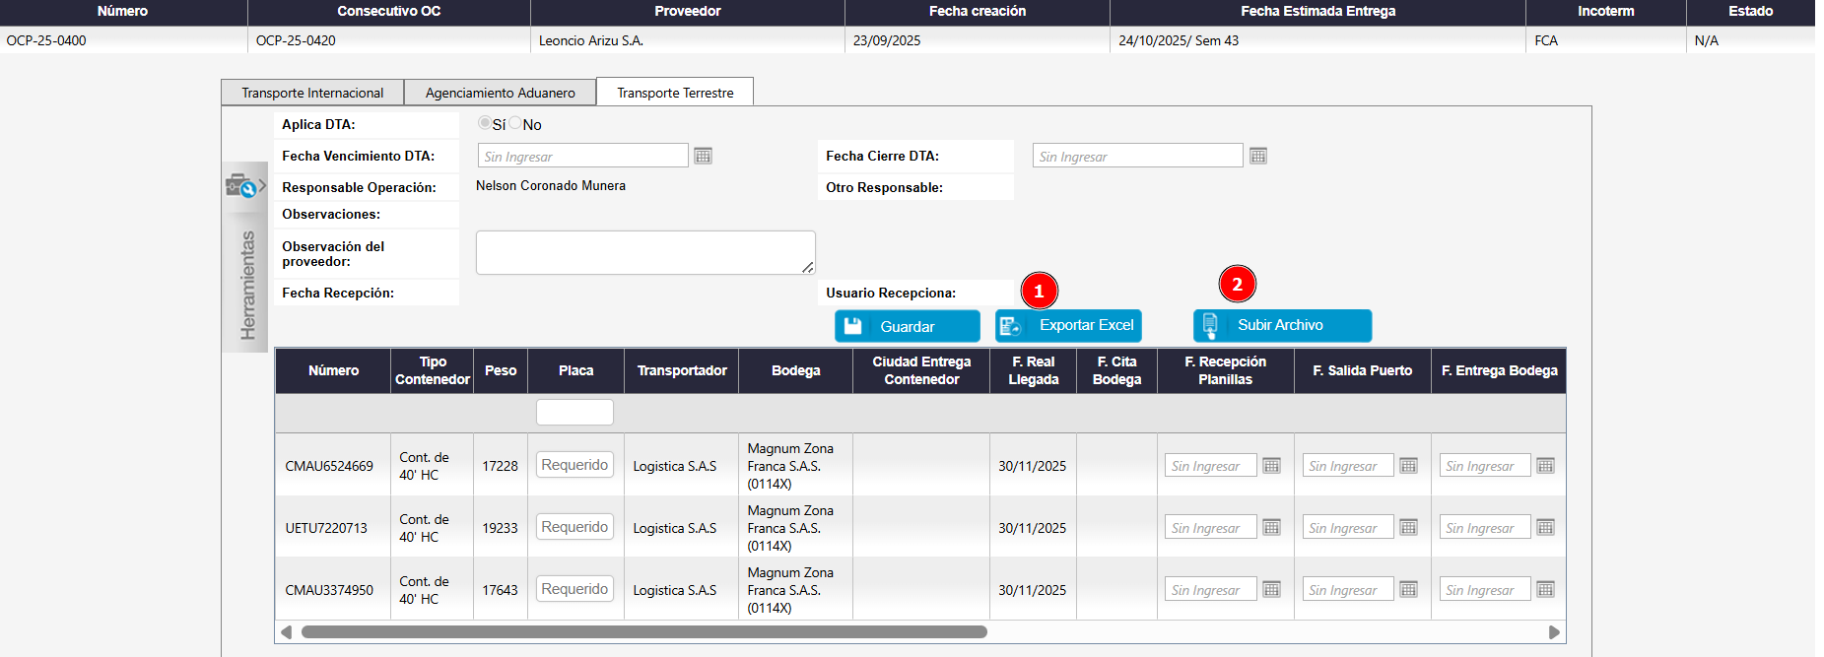Switch to Agenciamiento Aduanero tab
Screen dimensions: 1824x657
500,93
